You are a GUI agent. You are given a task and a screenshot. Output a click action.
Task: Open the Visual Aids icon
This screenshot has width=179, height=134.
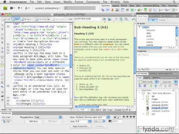point(126,19)
